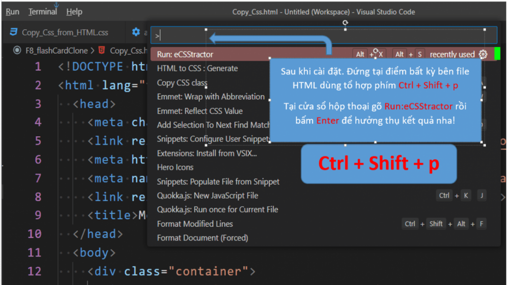This screenshot has width=509, height=285.
Task: Click the settings gear tab icon
Action: (x=136, y=32)
